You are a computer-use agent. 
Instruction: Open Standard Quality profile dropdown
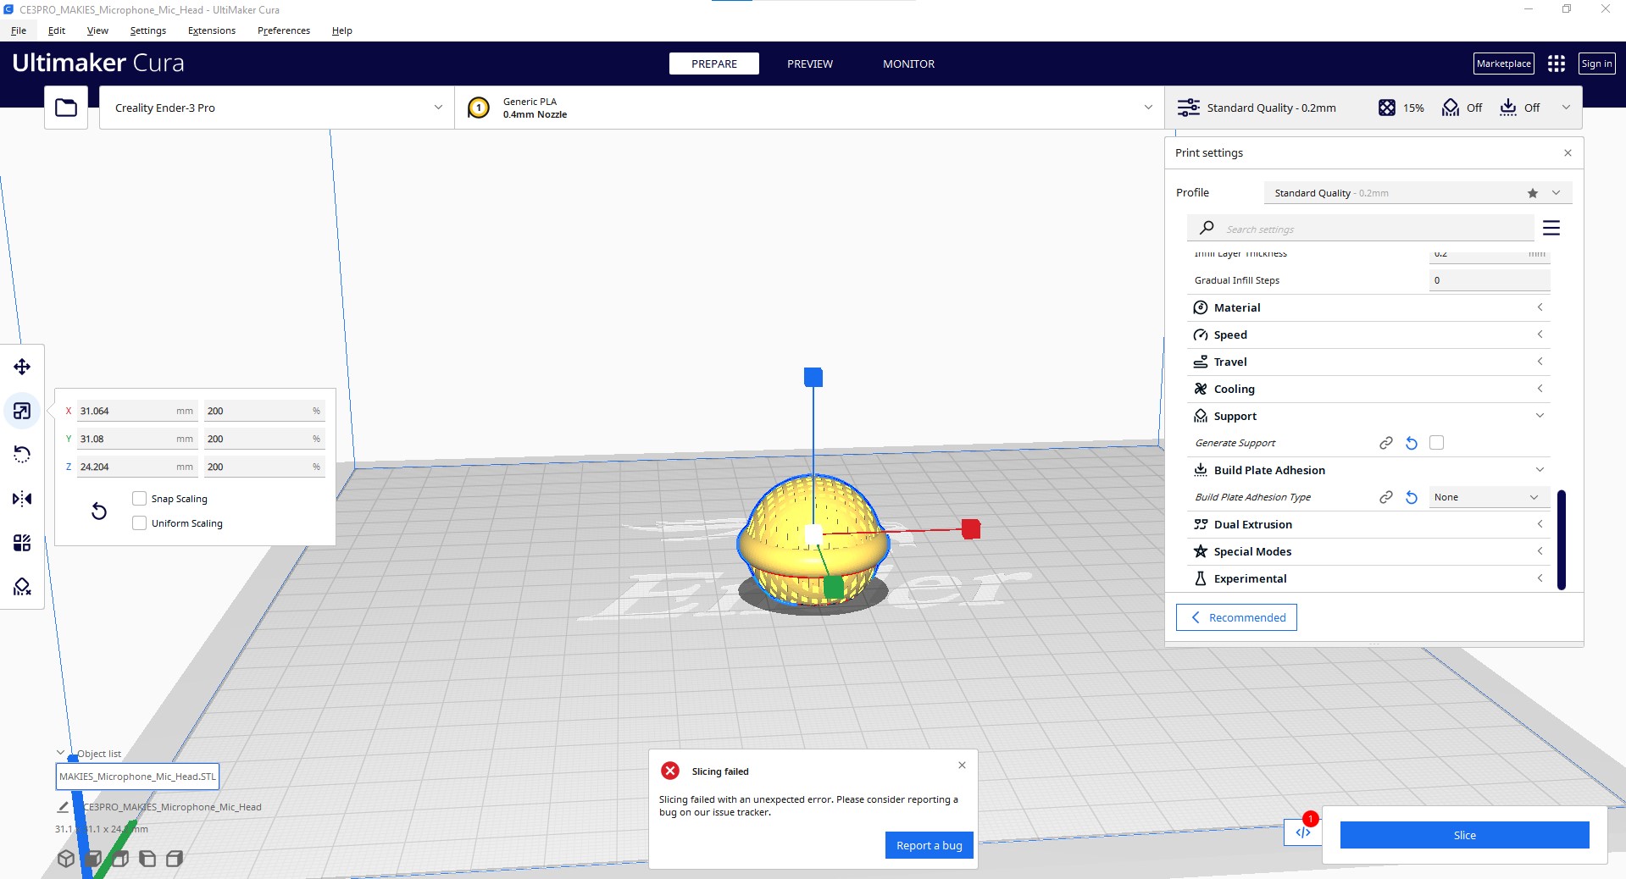tap(1418, 193)
